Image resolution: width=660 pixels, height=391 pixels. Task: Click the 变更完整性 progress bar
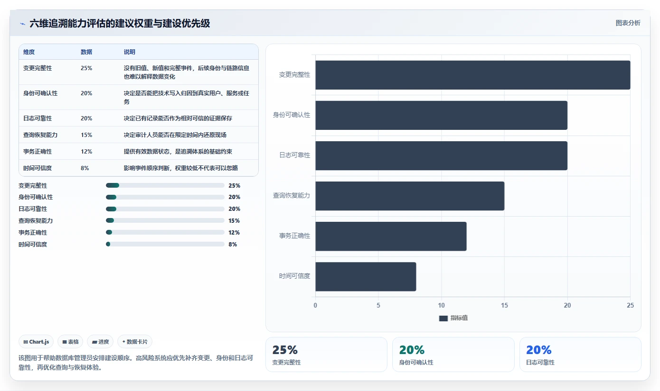165,185
